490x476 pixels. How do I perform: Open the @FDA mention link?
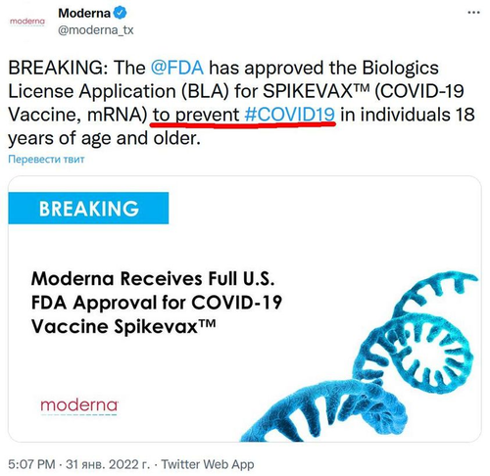tap(177, 68)
